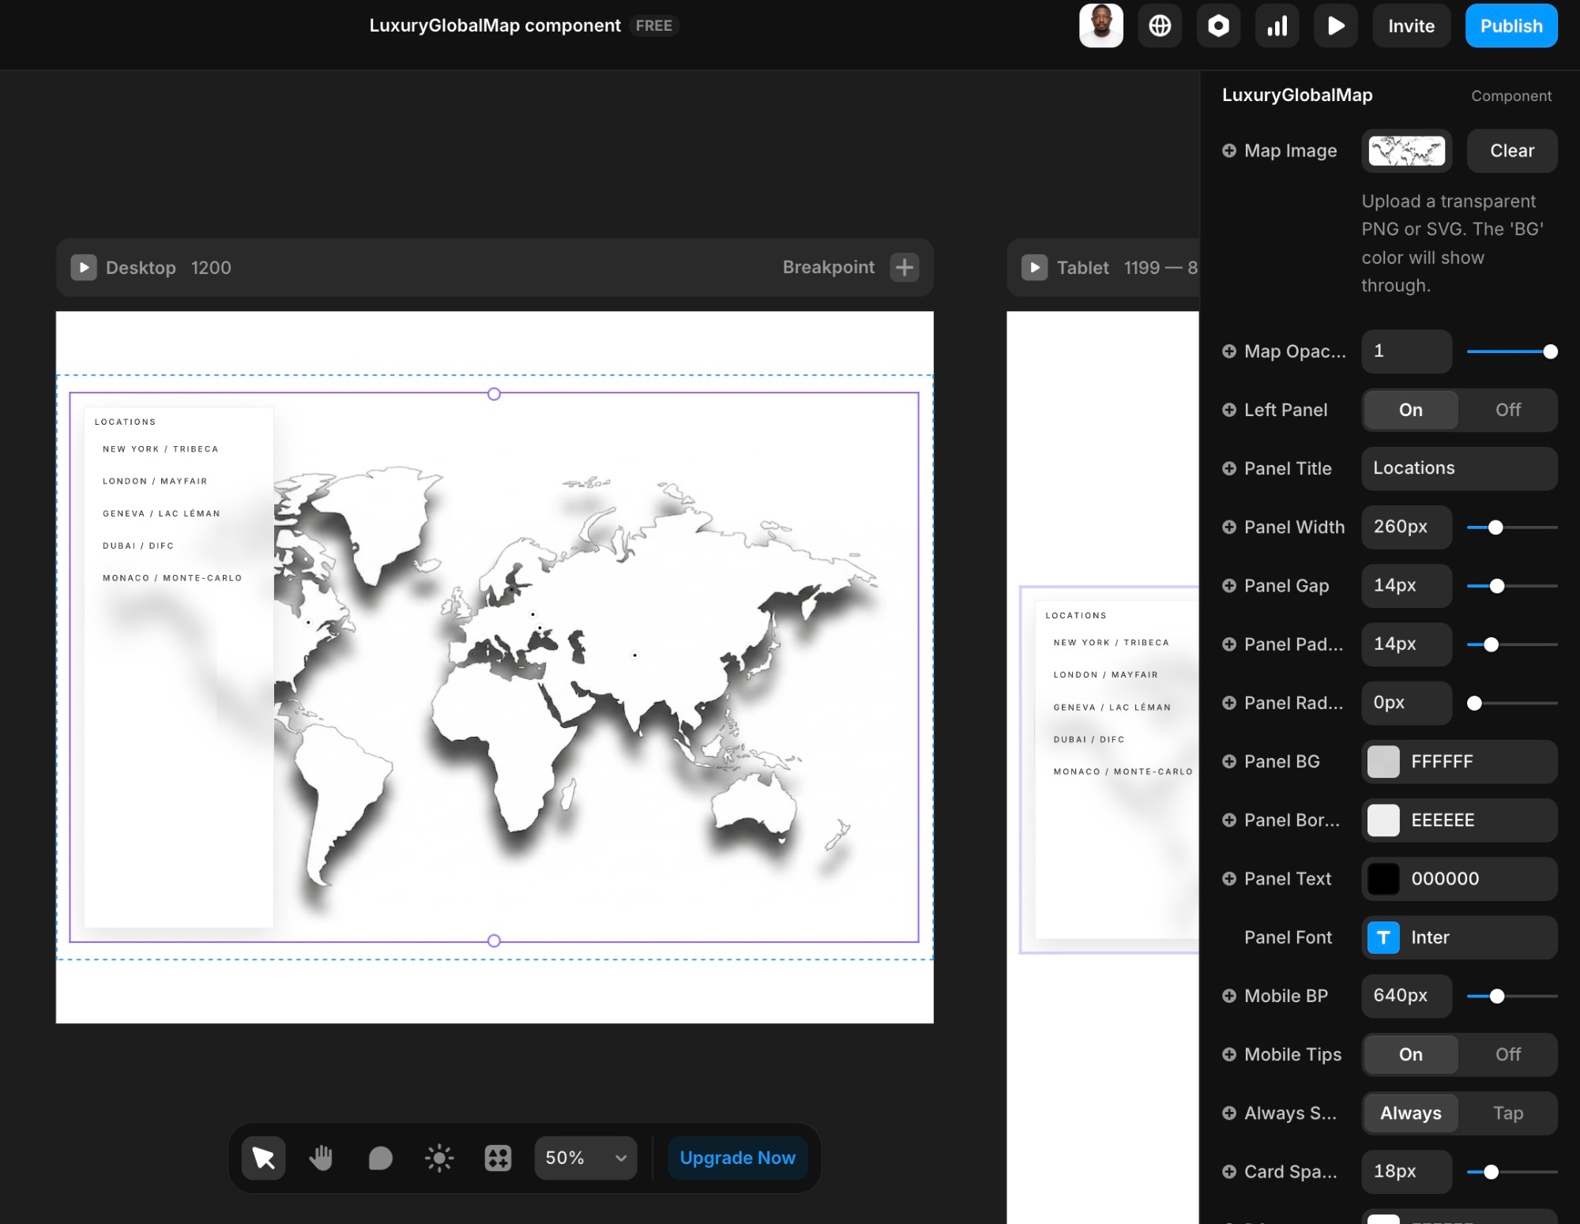Turn Left Panel Off
The width and height of the screenshot is (1580, 1224).
coord(1507,410)
